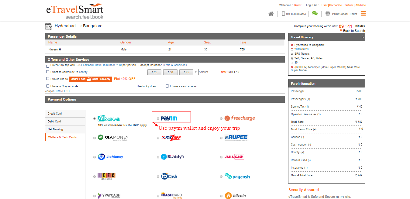Click the SBI Buddy logo
The image size is (410, 199).
[172, 157]
